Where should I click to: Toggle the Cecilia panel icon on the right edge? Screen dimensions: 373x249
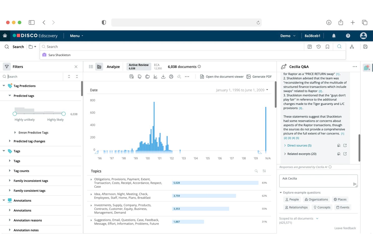click(x=367, y=68)
